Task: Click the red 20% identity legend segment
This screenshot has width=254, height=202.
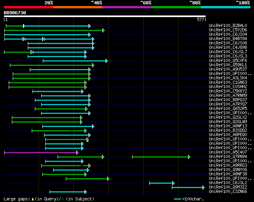Action: (x=29, y=7)
